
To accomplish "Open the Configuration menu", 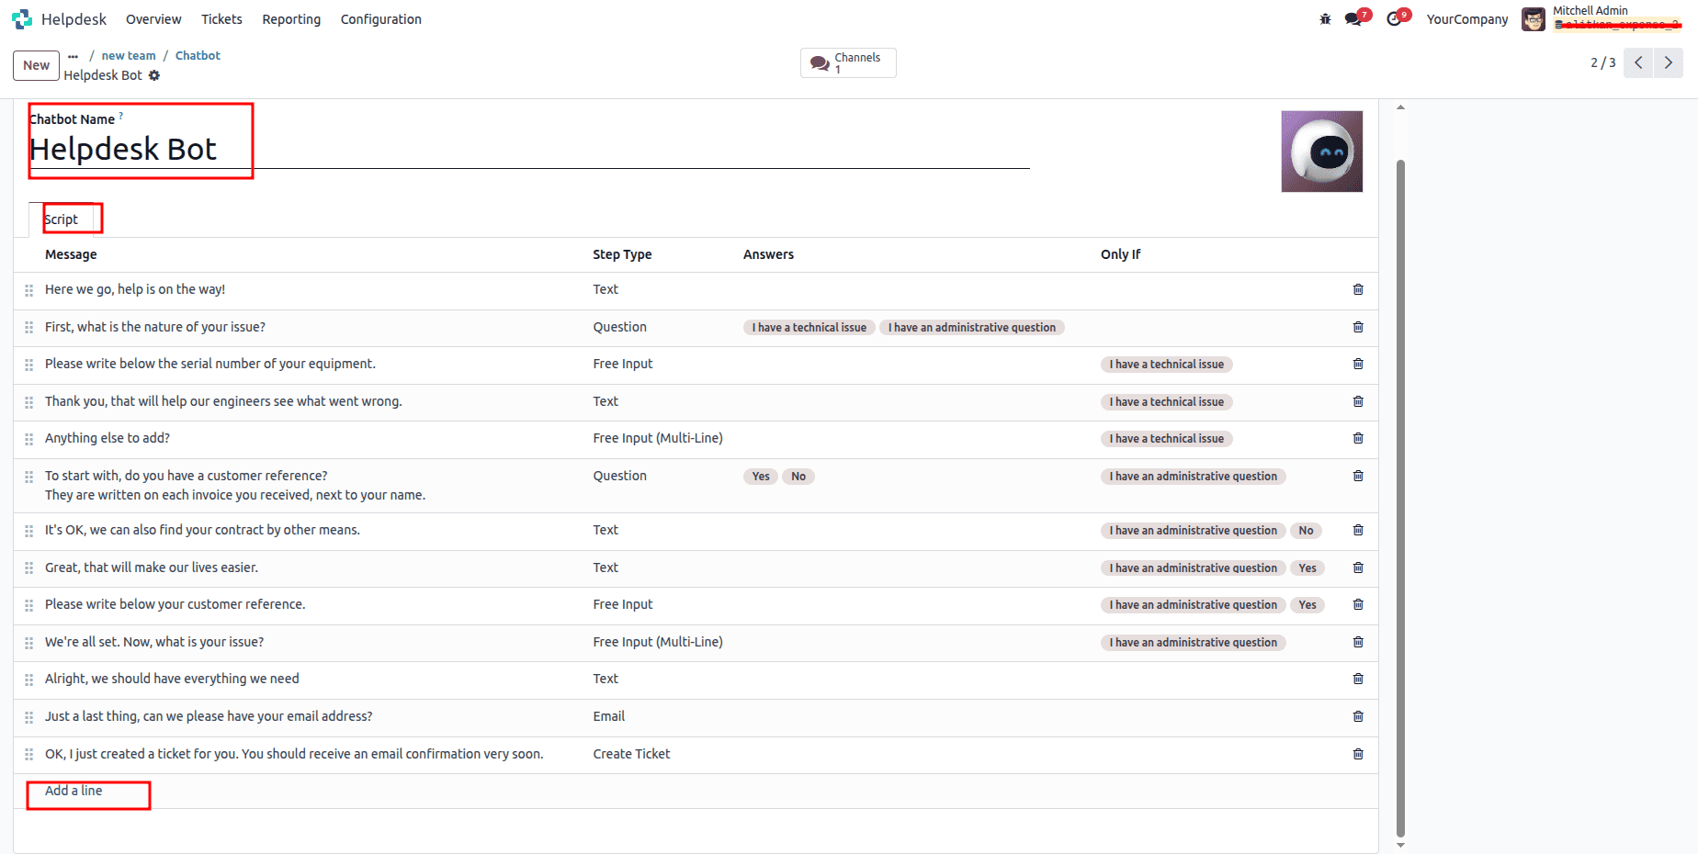I will coord(380,18).
